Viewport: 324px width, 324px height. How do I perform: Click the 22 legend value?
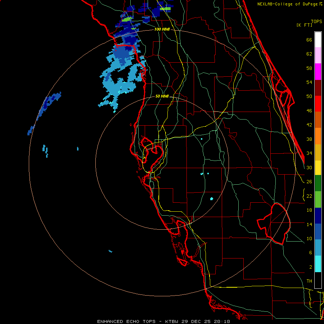pyautogui.click(x=309, y=196)
